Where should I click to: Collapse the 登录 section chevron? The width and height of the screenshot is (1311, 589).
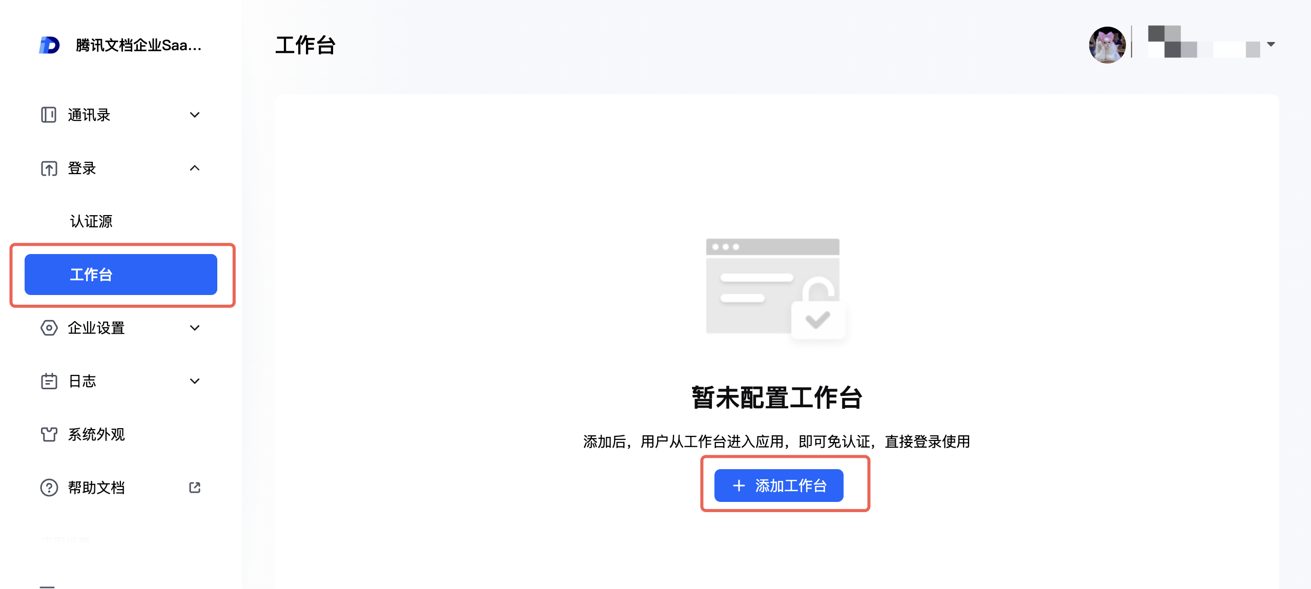coord(195,168)
